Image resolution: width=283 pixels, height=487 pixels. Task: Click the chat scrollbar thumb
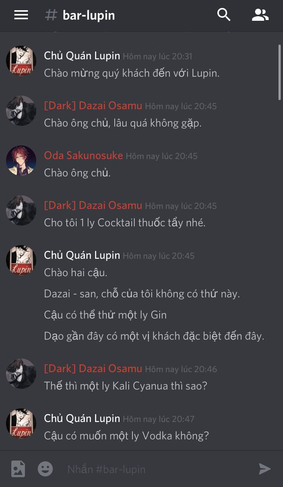click(280, 72)
